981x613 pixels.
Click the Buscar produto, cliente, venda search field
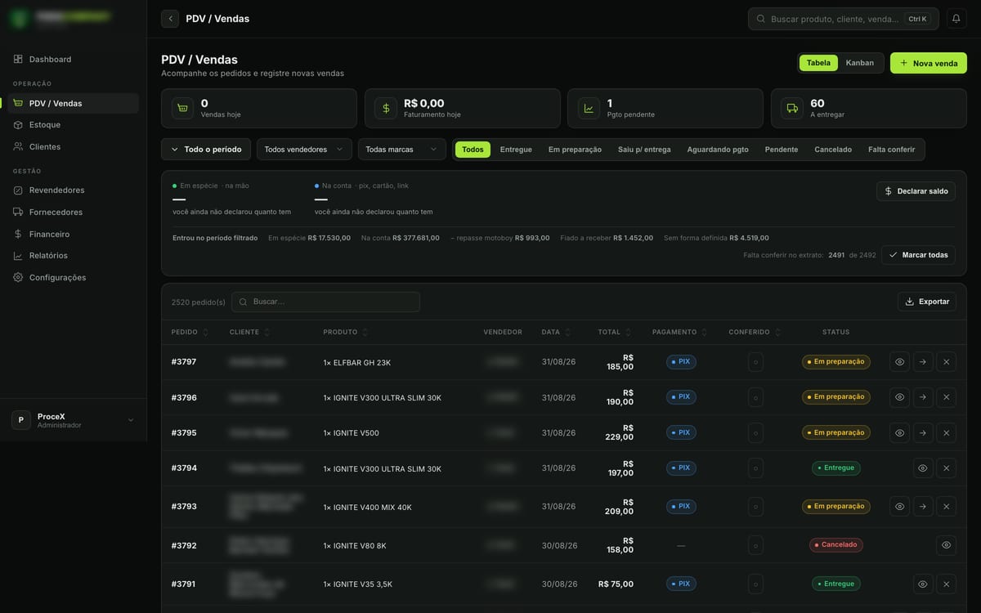point(843,19)
